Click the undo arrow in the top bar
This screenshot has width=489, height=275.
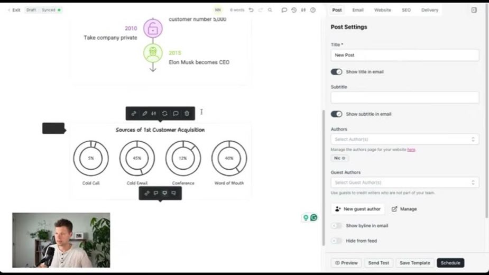[x=251, y=10]
